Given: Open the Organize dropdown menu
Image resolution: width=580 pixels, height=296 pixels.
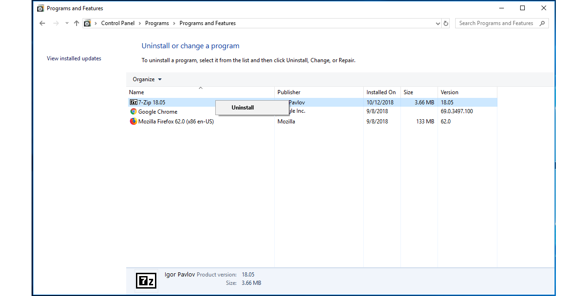Looking at the screenshot, I should pos(147,79).
